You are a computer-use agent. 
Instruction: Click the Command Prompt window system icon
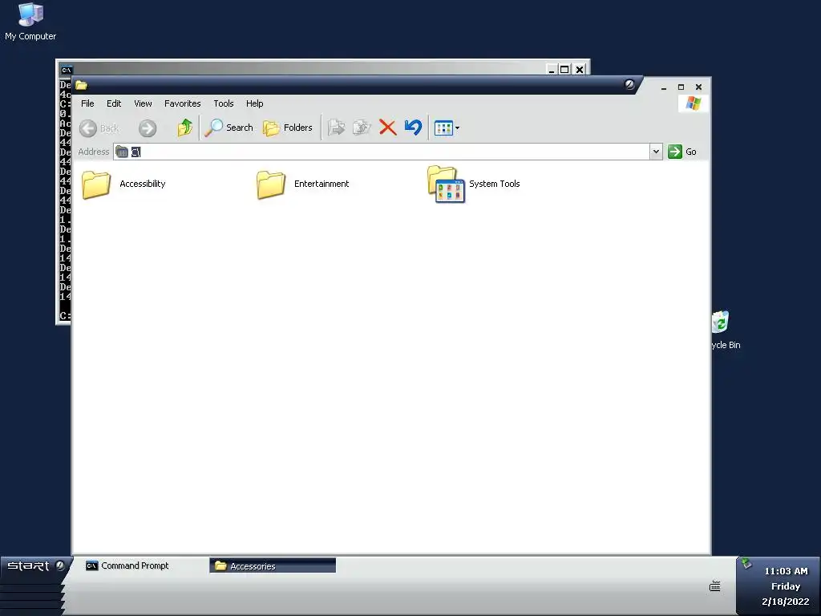(67, 70)
